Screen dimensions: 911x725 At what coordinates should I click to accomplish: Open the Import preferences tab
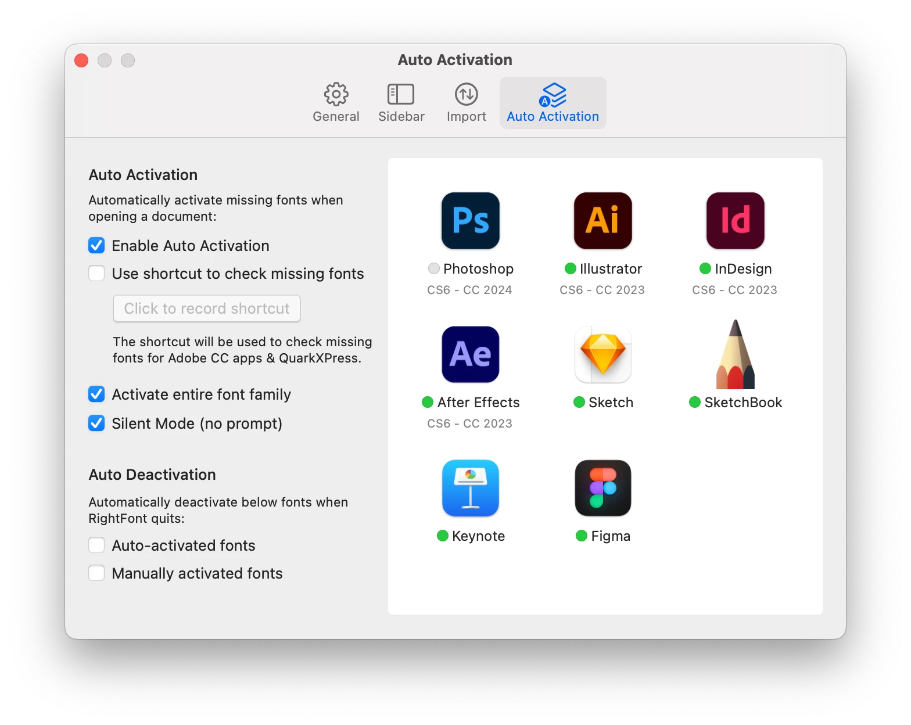(467, 103)
